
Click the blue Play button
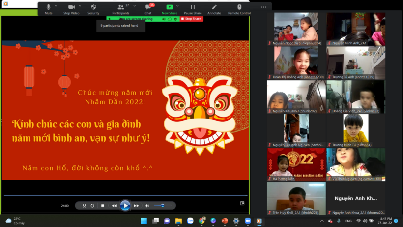tap(125, 206)
